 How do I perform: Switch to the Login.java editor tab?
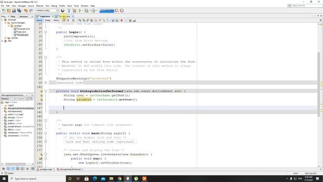pos(45,16)
